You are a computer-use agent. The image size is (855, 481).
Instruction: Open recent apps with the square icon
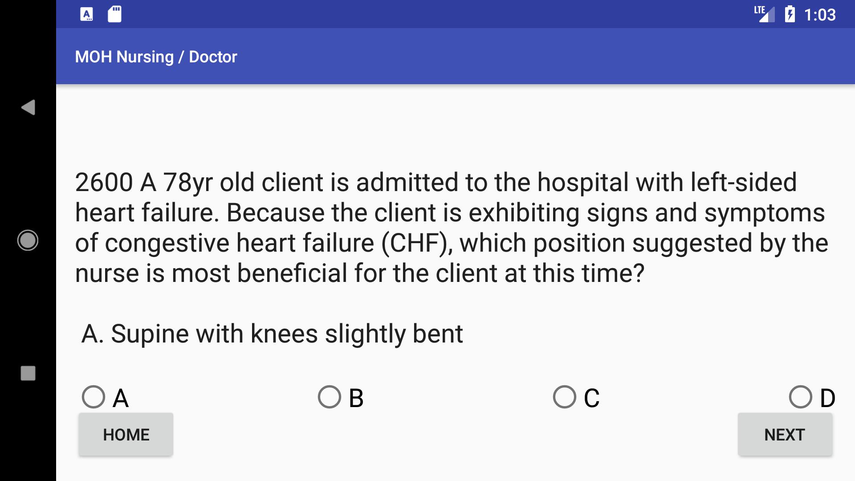[28, 373]
